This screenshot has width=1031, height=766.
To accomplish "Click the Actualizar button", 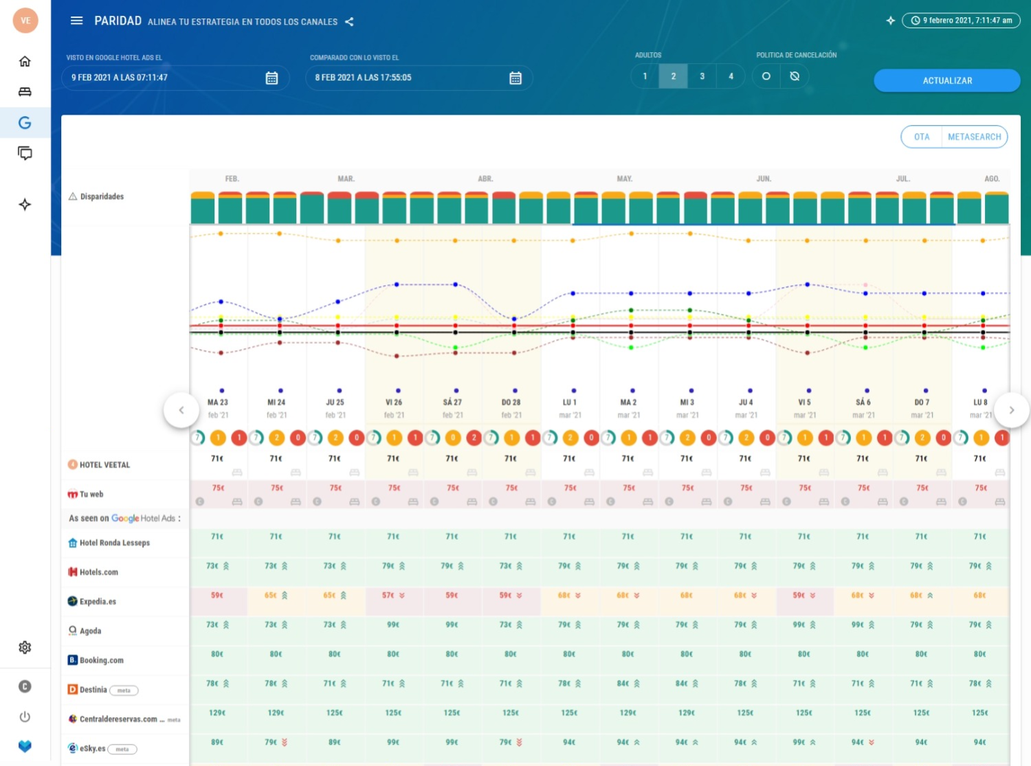I will pos(947,80).
